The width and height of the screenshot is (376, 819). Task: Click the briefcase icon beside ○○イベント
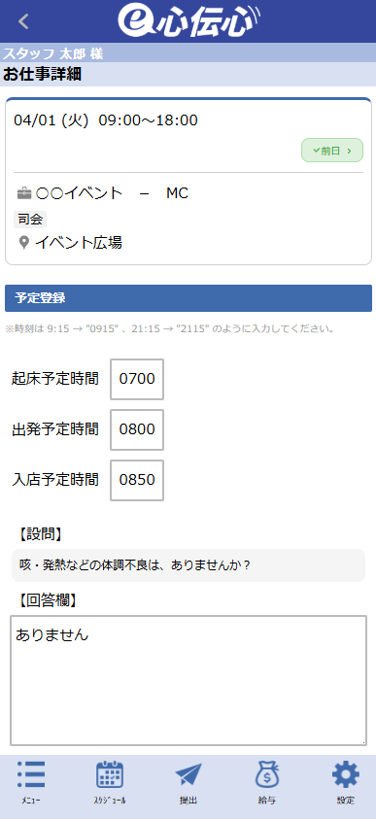24,193
